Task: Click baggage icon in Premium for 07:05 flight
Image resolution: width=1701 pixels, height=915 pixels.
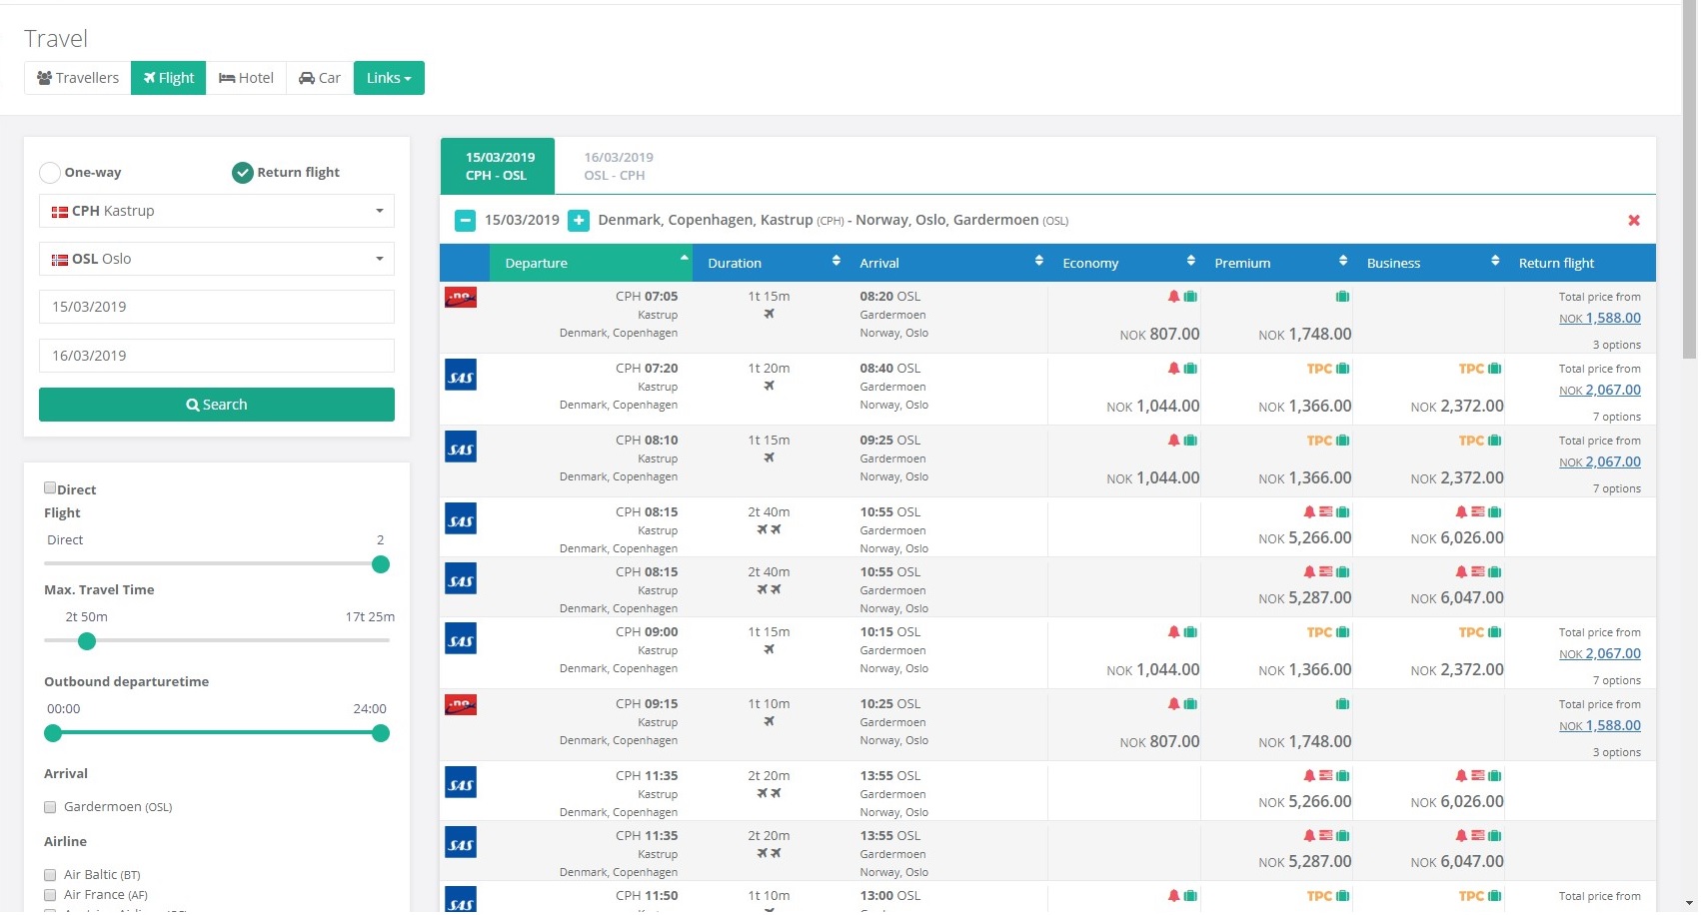Action: coord(1342,296)
